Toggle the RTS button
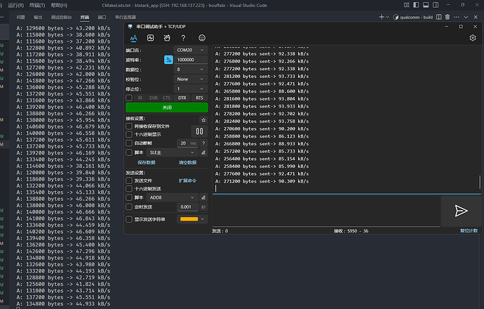The width and height of the screenshot is (484, 309). (199, 98)
